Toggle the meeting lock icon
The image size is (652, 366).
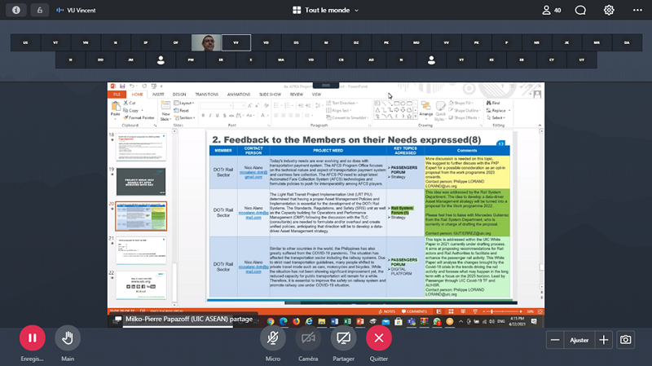point(41,11)
